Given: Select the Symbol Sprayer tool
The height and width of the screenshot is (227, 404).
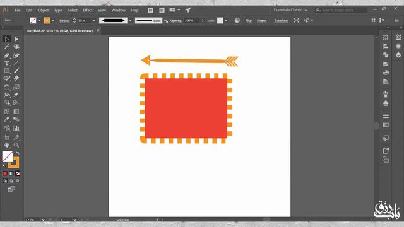Looking at the screenshot, I should coord(7,128).
